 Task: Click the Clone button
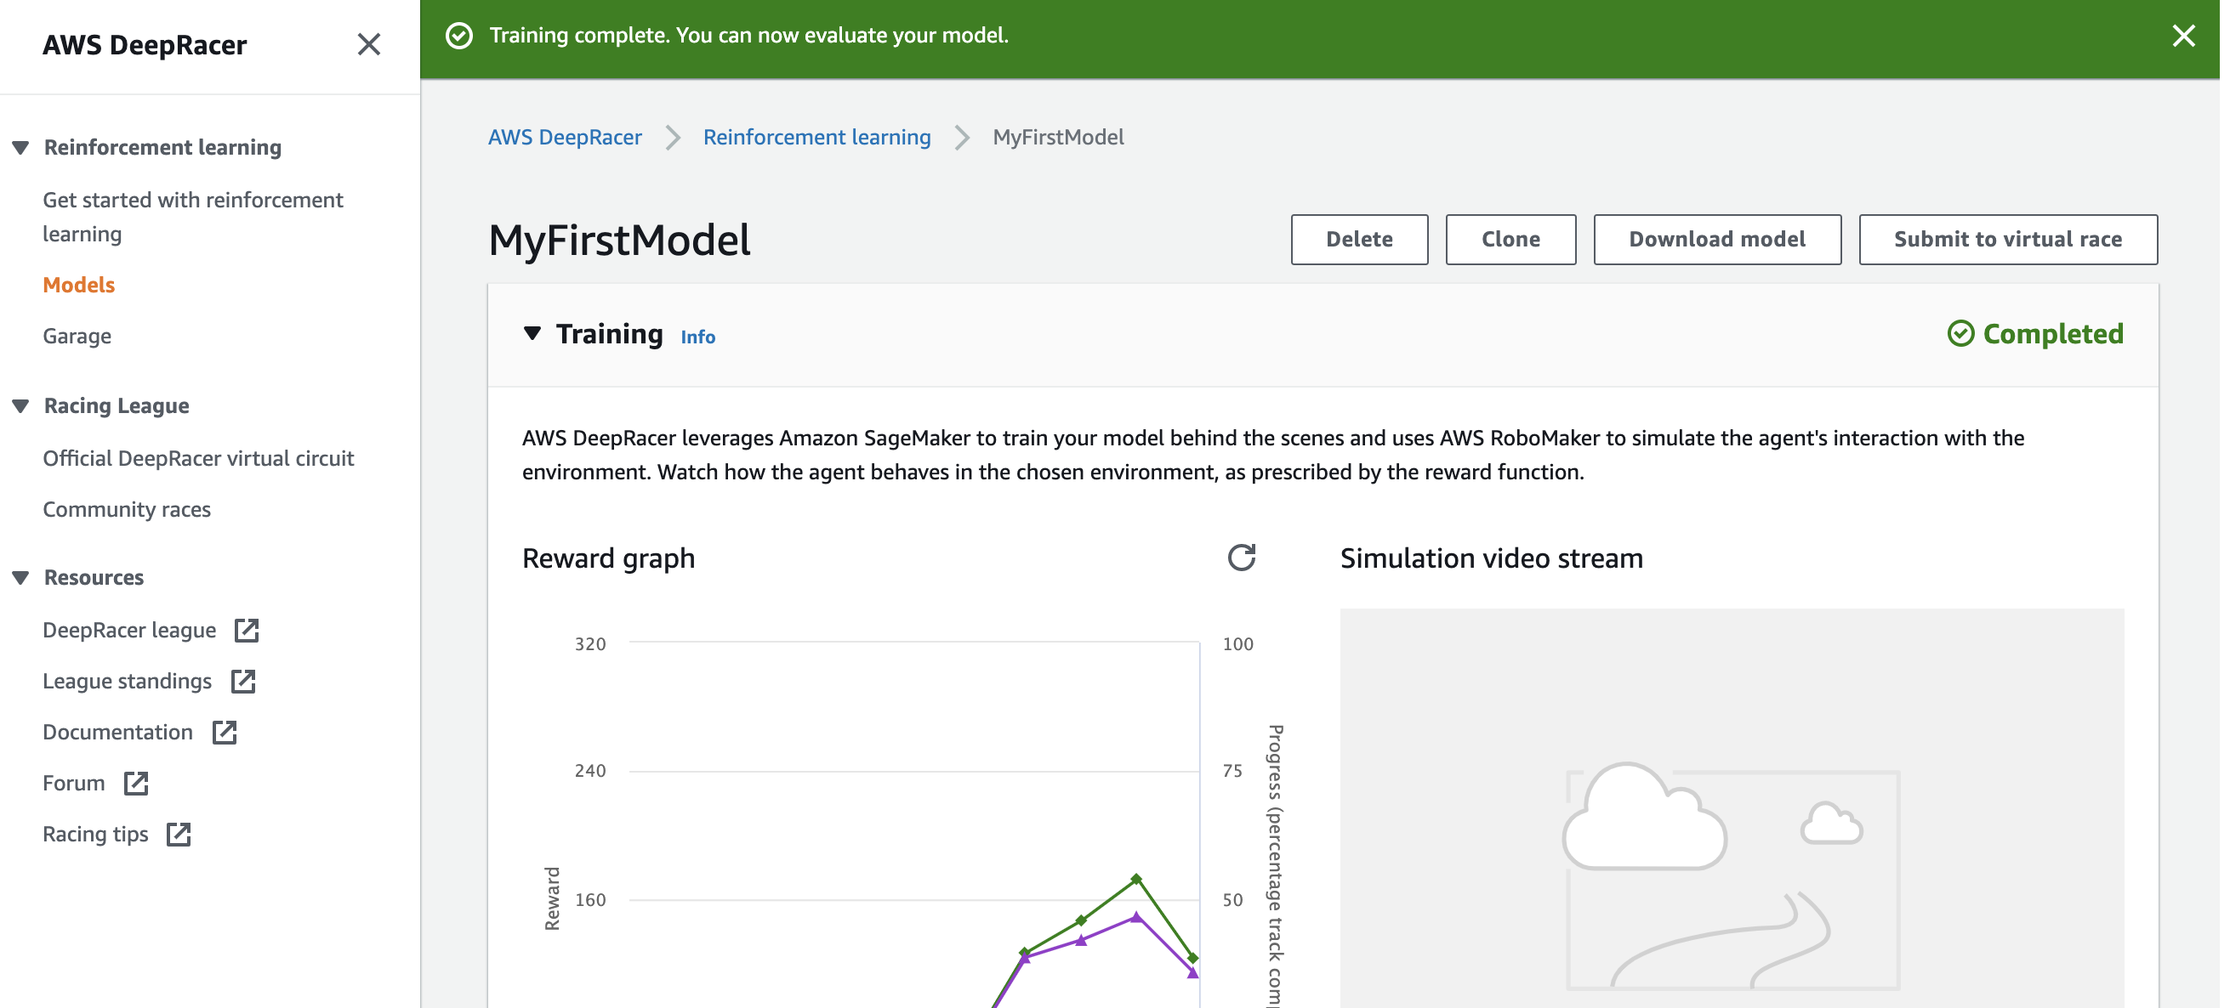[1510, 240]
